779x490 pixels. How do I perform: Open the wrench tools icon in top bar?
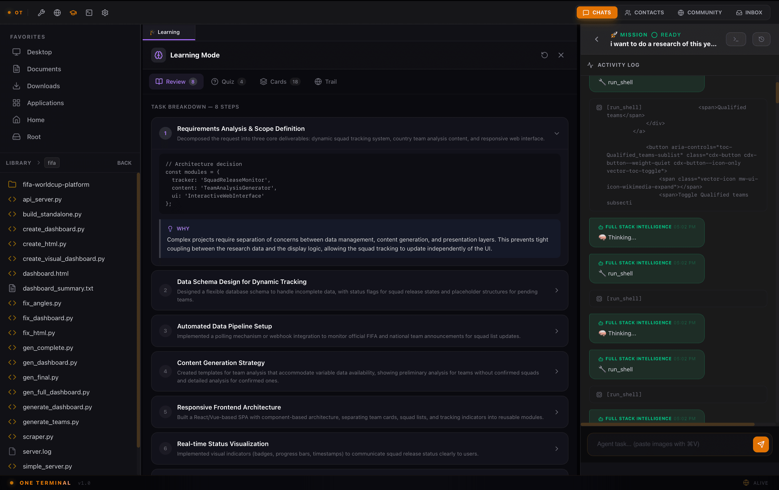pyautogui.click(x=41, y=13)
